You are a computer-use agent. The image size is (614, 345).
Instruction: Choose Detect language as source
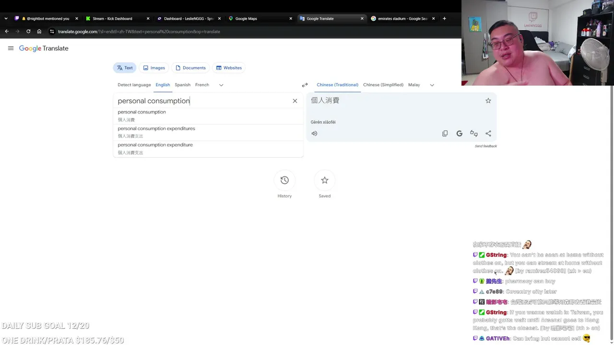point(134,85)
